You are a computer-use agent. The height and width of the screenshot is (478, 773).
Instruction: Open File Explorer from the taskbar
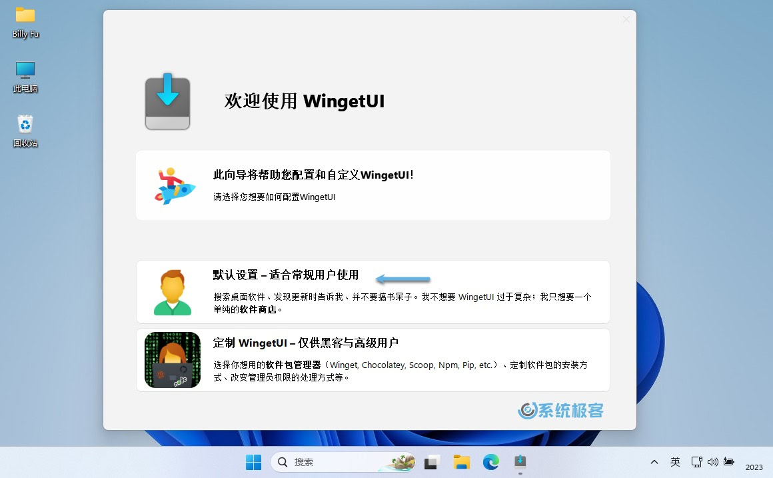pos(461,461)
